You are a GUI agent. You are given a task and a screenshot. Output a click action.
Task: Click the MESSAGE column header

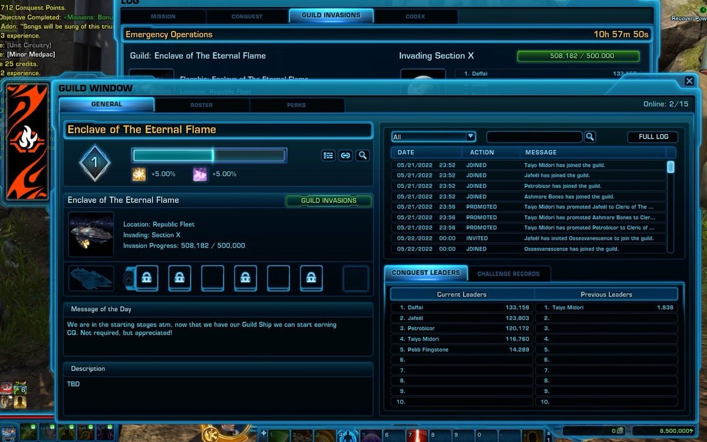593,152
